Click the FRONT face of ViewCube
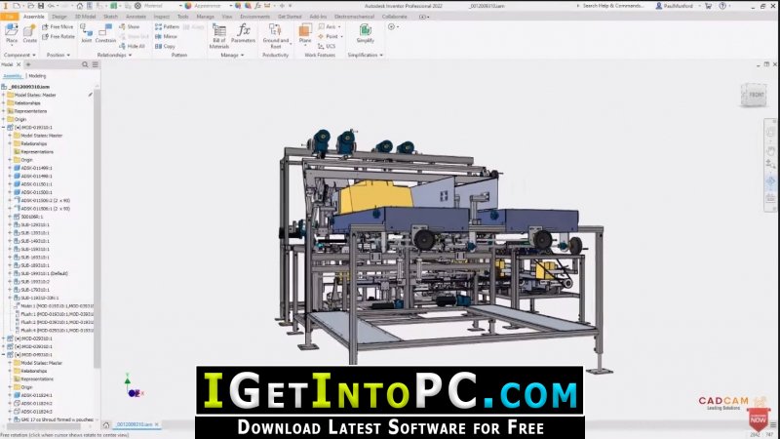 point(755,95)
